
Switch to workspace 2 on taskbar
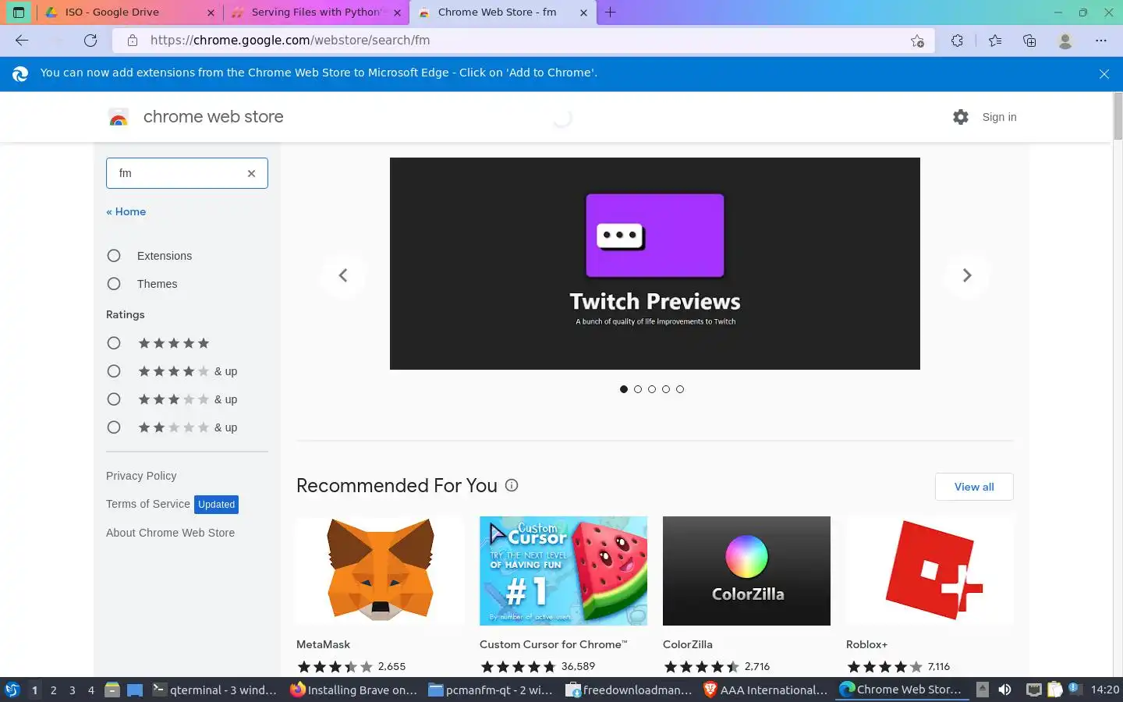pos(53,690)
